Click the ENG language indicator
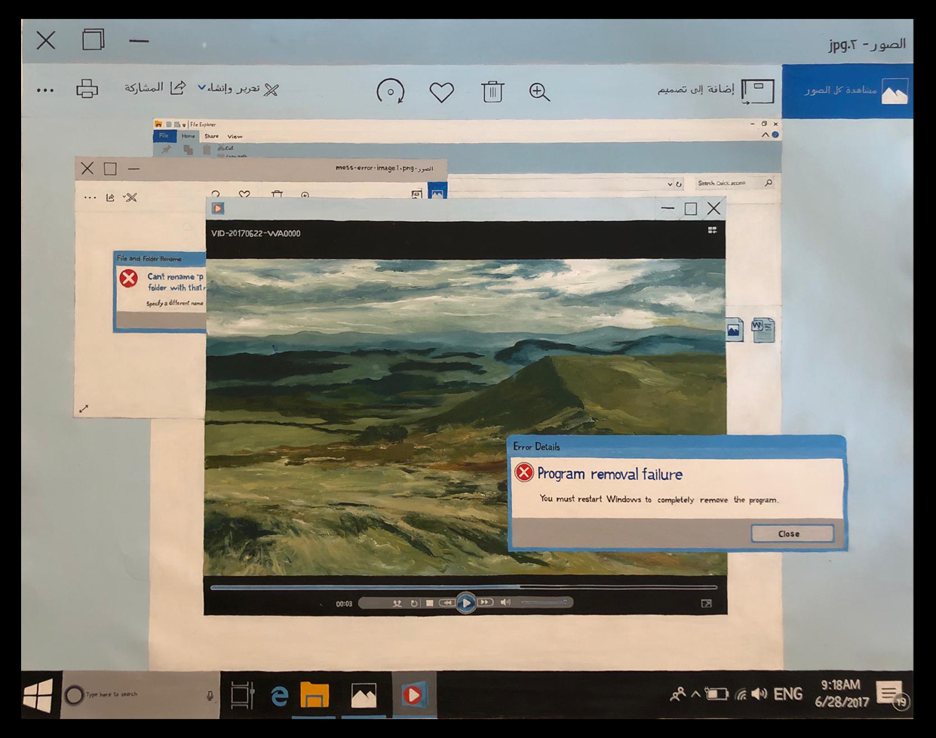The height and width of the screenshot is (738, 936). [788, 694]
